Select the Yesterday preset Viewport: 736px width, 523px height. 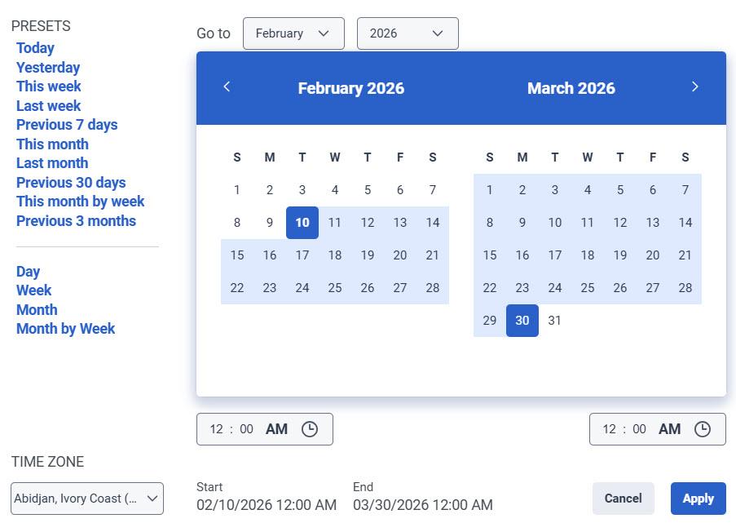(47, 67)
